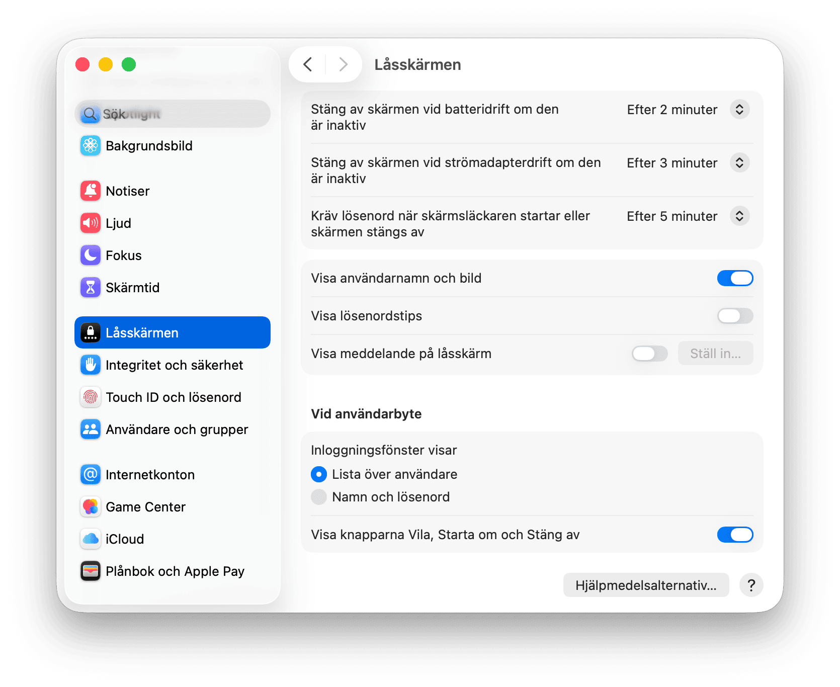
Task: Select Låsskärmen in the sidebar
Action: 142,332
